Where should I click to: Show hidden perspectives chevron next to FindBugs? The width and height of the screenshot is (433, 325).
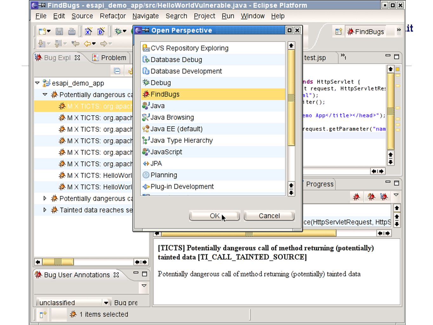coord(399,30)
